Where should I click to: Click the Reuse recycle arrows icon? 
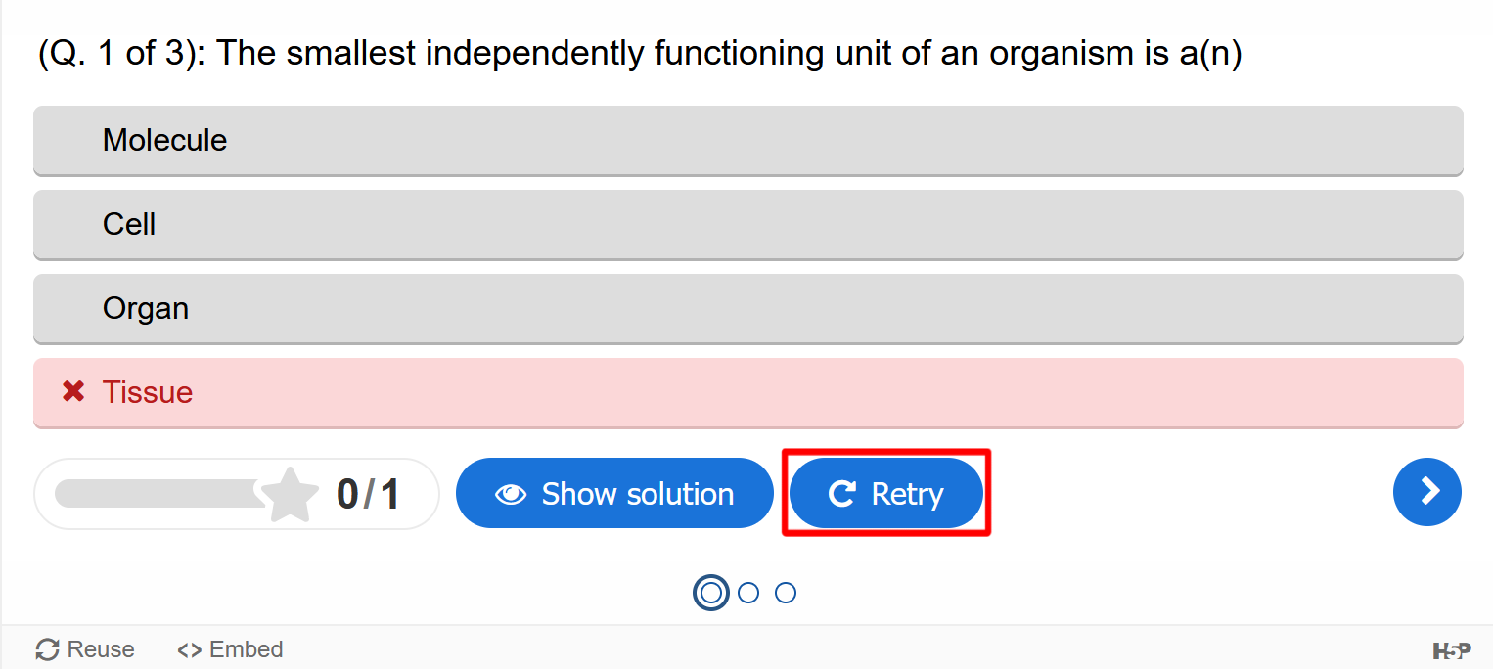pos(47,649)
